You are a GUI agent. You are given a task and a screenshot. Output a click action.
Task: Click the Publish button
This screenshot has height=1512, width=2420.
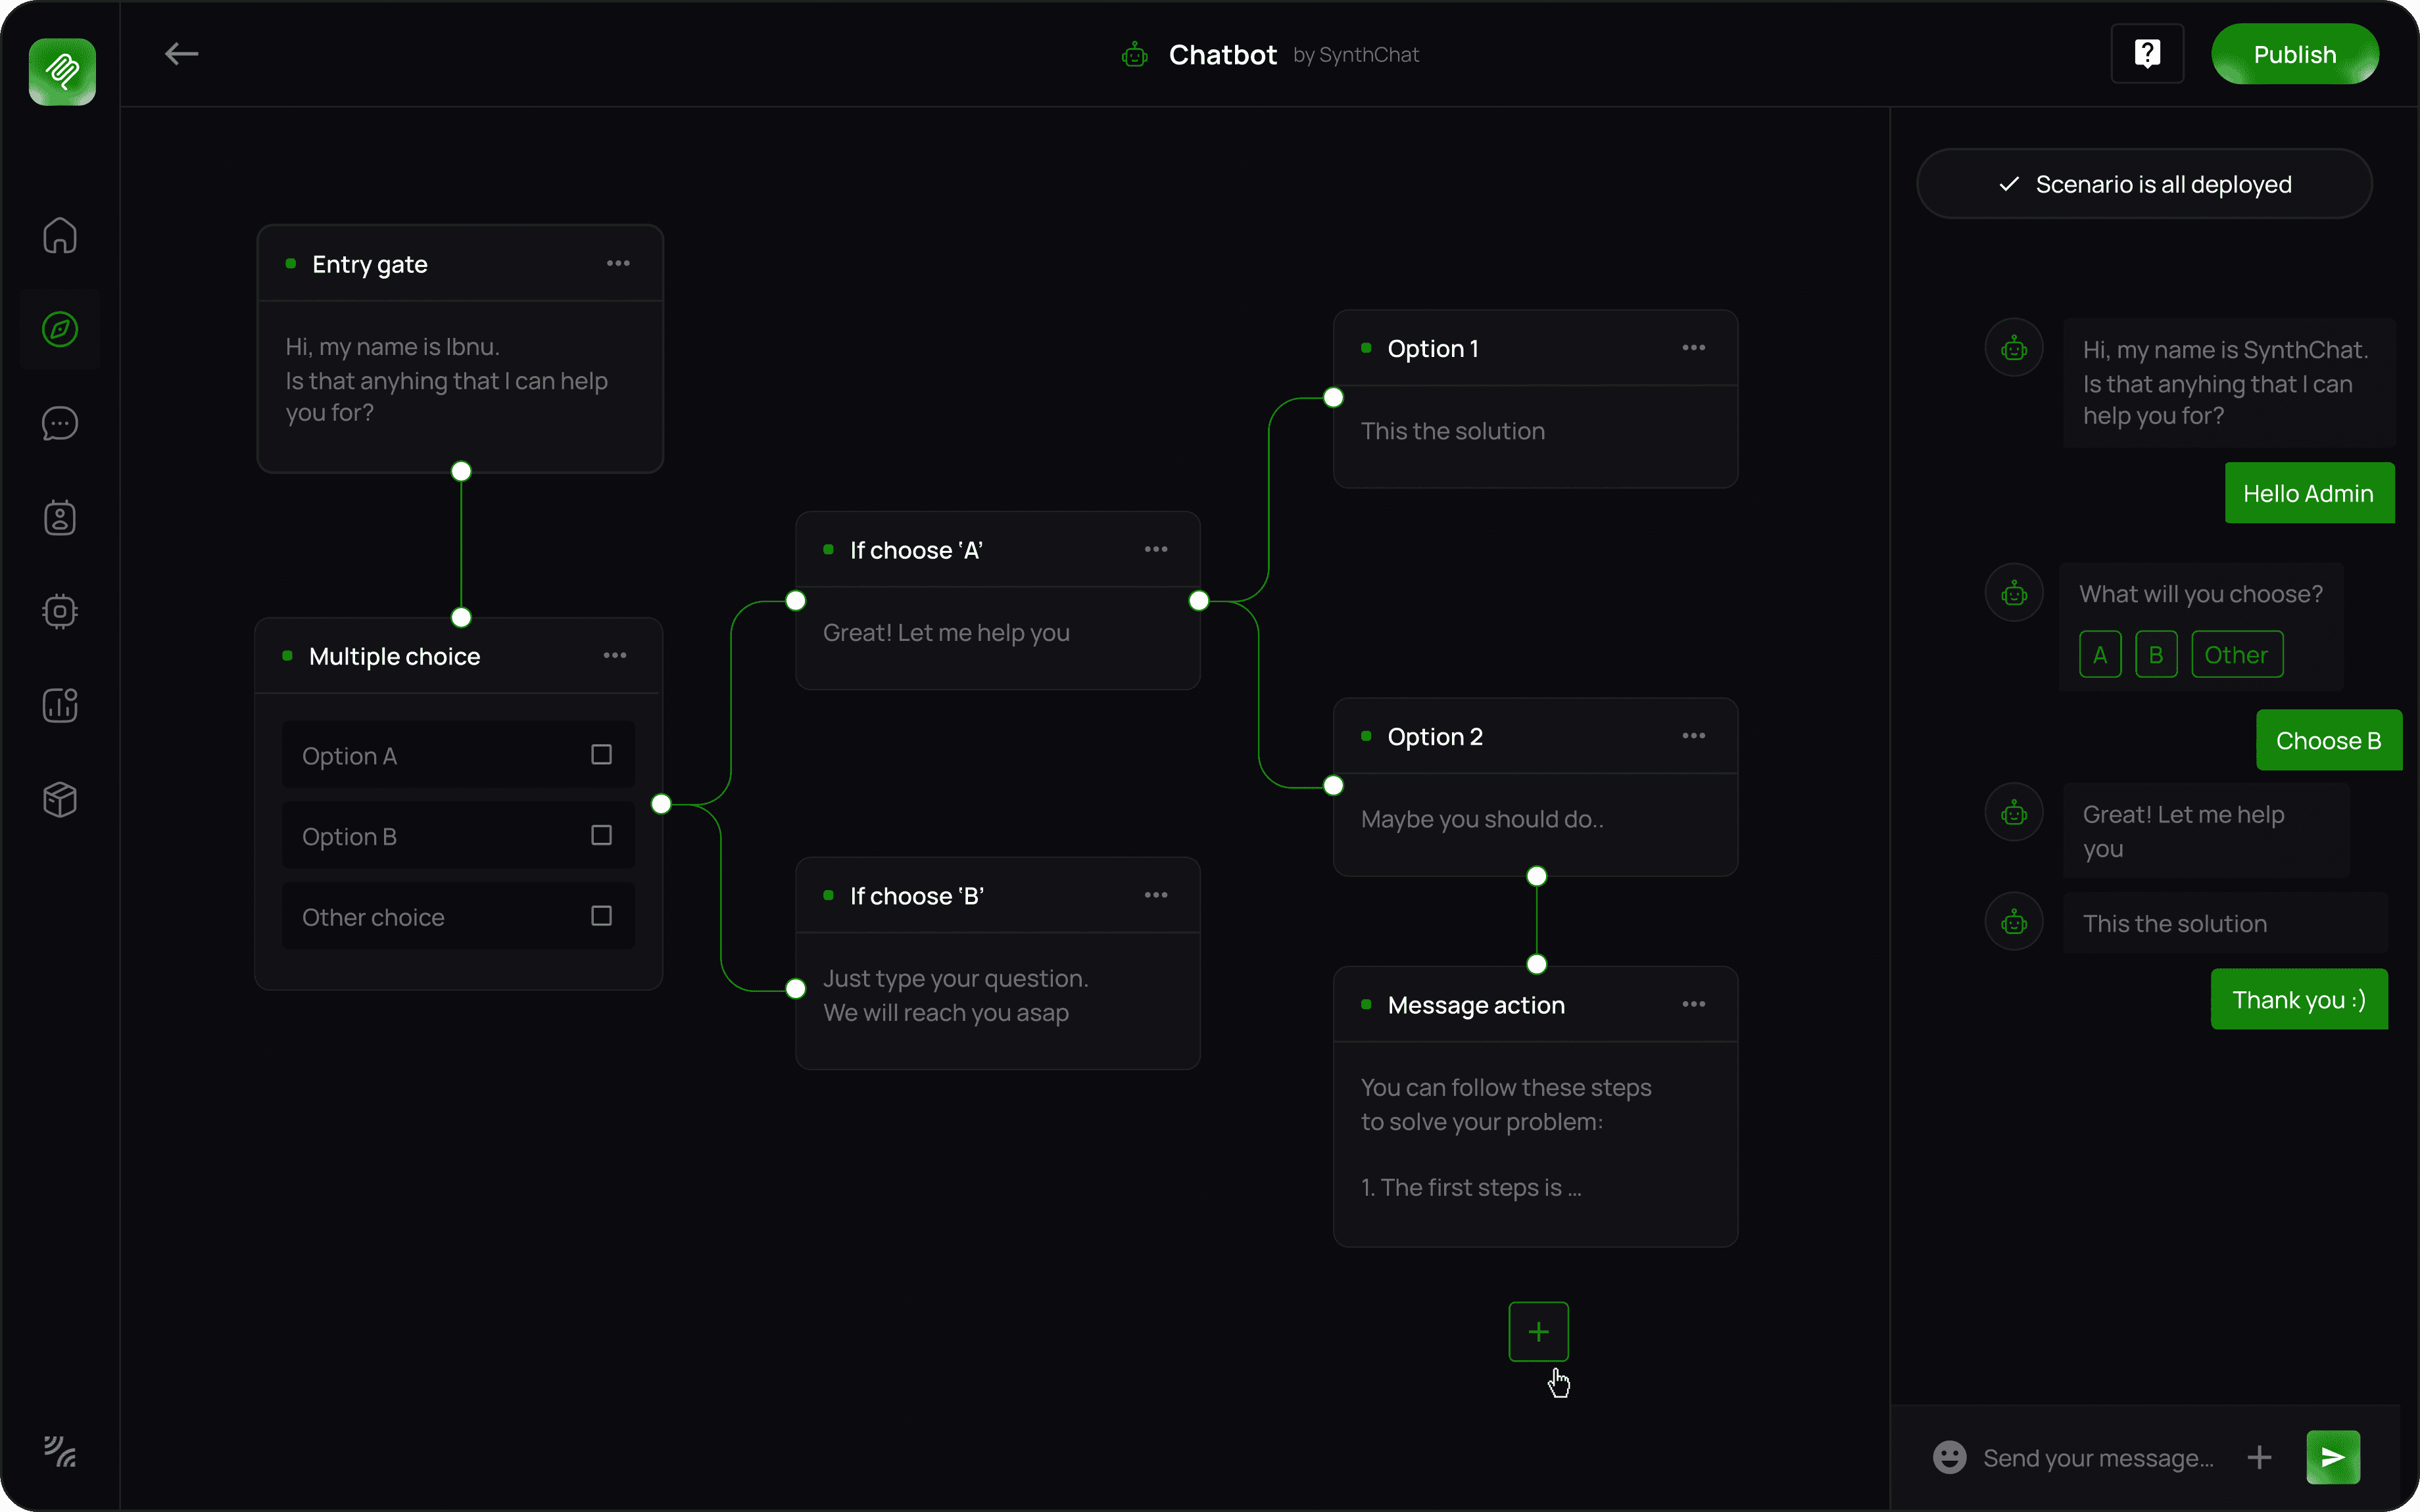click(x=2294, y=54)
